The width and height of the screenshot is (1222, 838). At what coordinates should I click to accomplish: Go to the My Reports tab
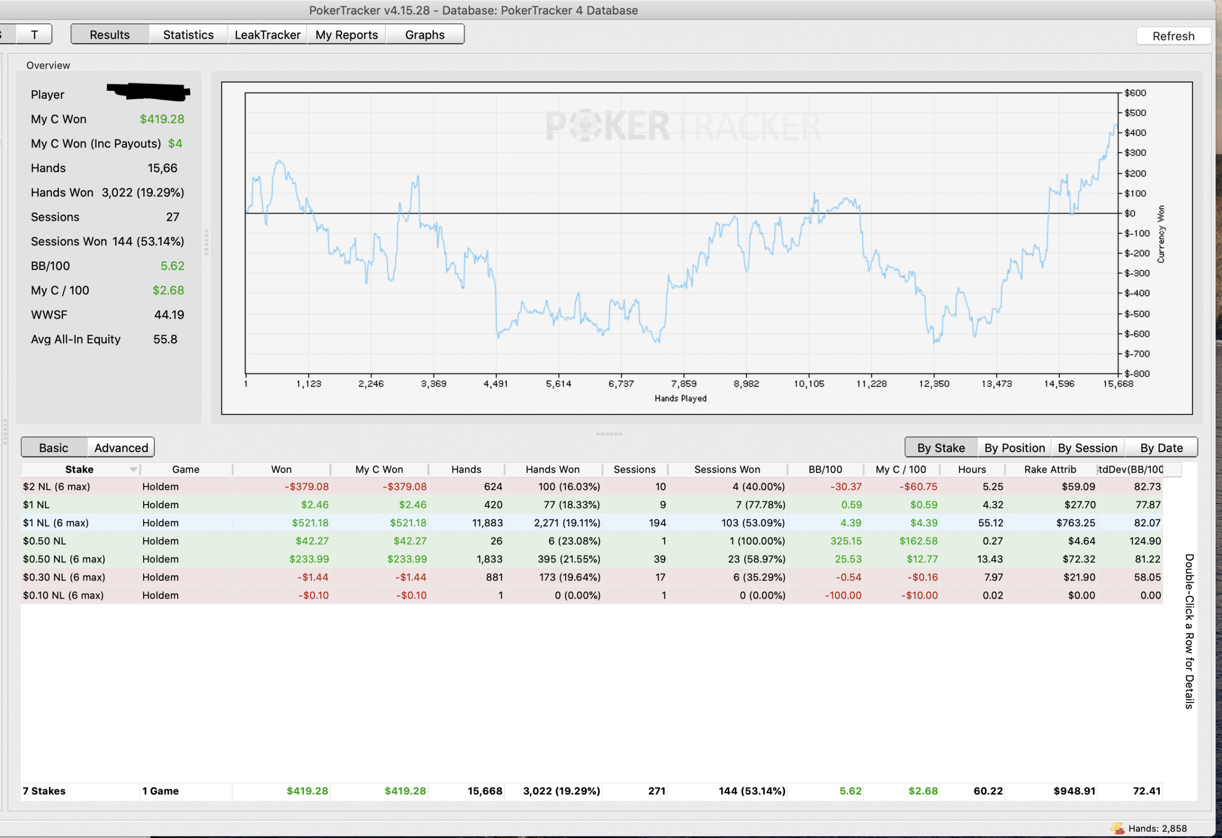pos(347,35)
